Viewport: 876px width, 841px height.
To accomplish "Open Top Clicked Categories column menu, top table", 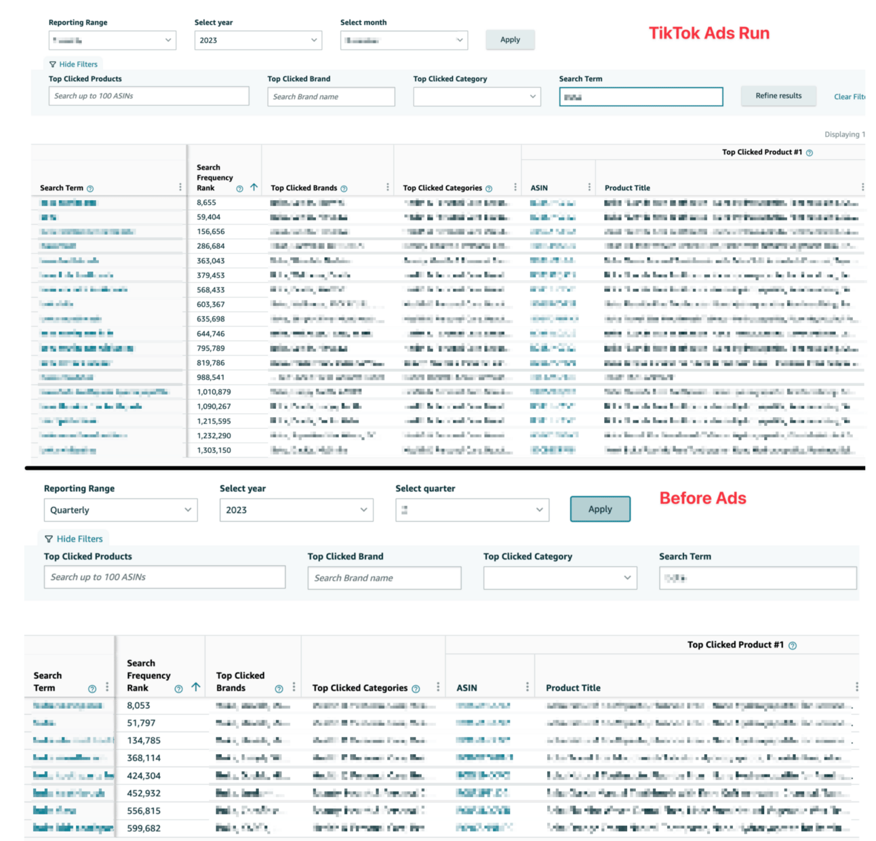I will coord(515,187).
